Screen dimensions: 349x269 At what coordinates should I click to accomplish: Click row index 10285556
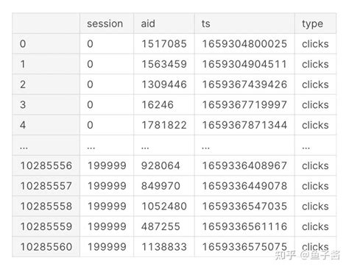(x=46, y=165)
